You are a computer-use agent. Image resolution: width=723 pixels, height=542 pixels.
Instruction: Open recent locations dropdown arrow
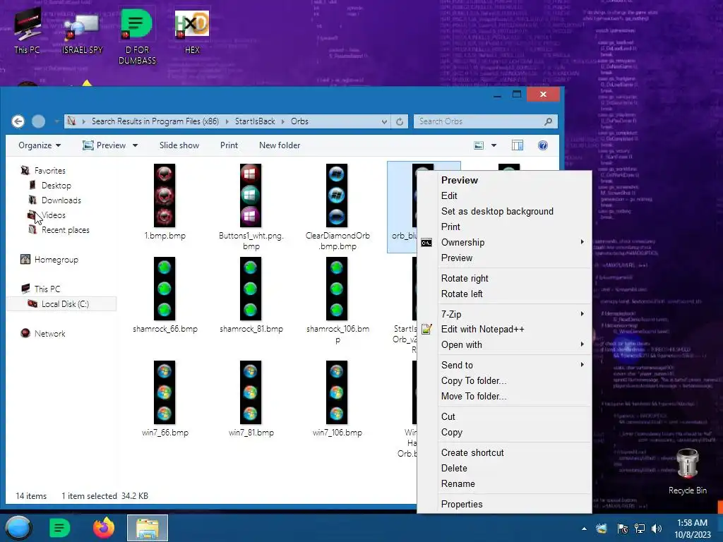[56, 121]
